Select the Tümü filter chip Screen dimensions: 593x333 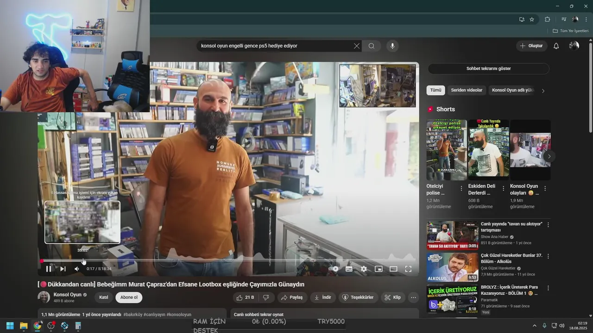435,90
